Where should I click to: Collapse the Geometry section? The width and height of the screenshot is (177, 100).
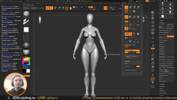pyautogui.click(x=162, y=23)
